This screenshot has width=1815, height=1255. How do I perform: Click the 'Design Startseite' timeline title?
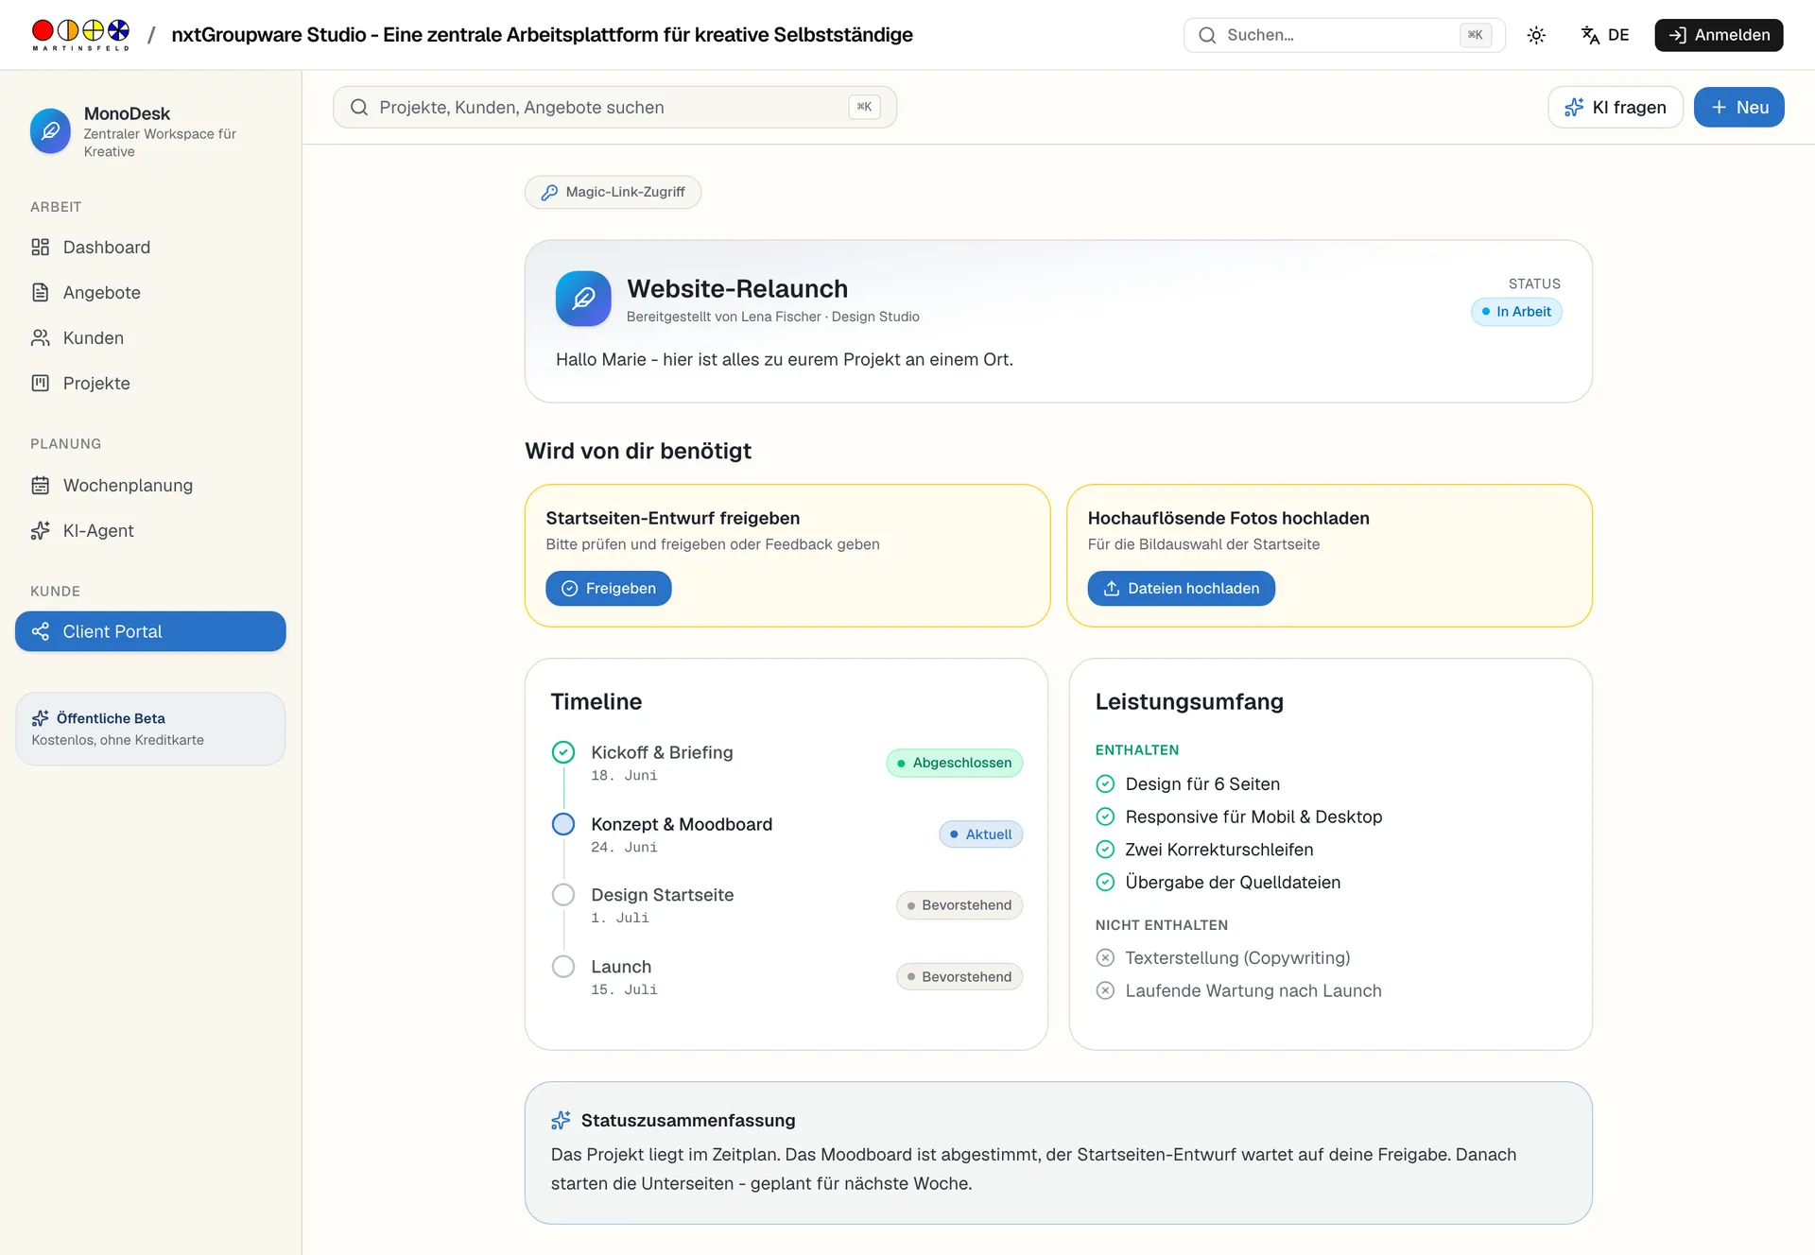662,895
